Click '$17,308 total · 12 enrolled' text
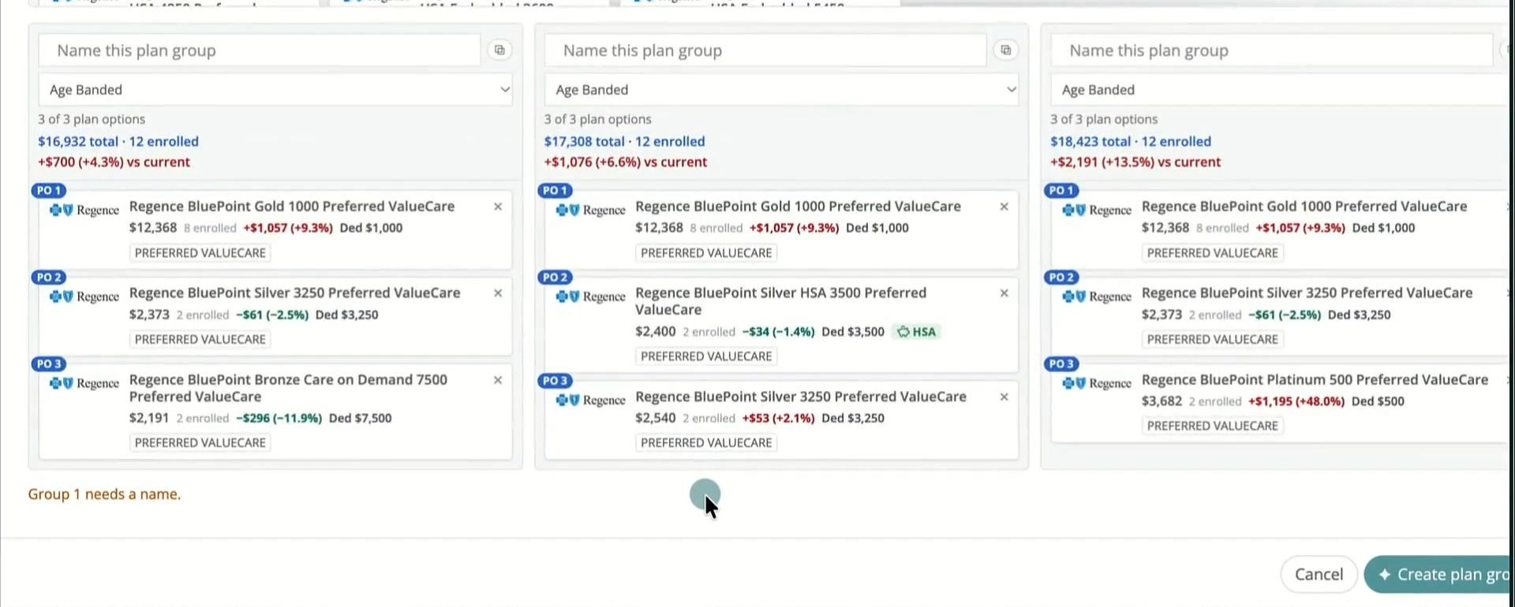This screenshot has height=607, width=1515. click(624, 142)
